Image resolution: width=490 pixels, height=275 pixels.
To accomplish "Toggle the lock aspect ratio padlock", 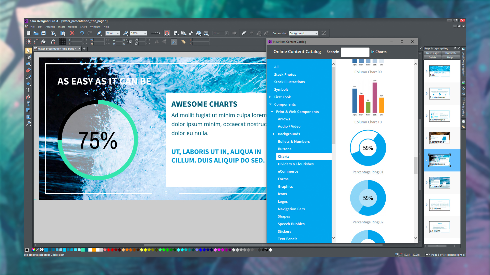I will pos(130,42).
